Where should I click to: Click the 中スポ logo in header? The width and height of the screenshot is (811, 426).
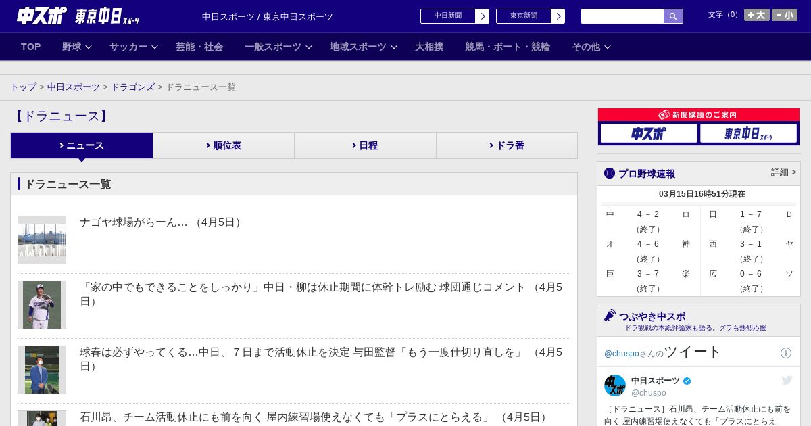(42, 16)
